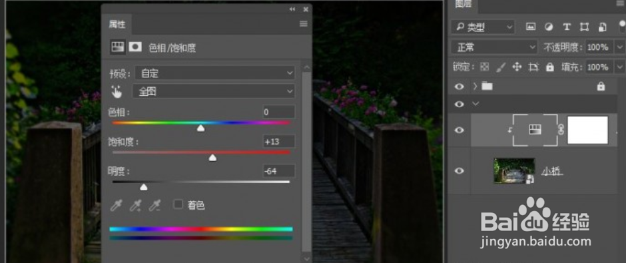Screen dimensions: 626x263
Task: Lock image pixels brush icon
Action: (x=500, y=67)
